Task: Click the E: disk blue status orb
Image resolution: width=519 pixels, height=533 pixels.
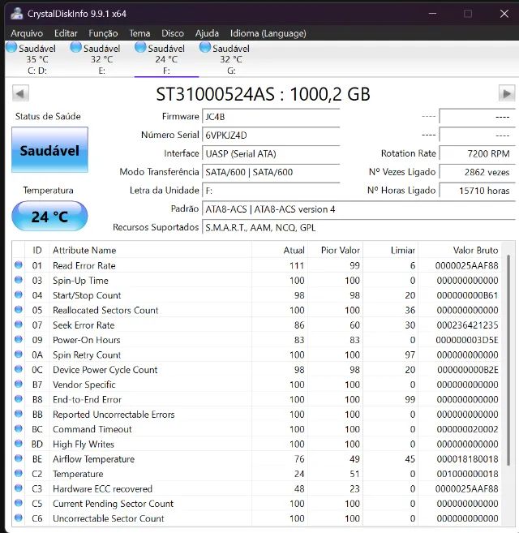Action: 75,47
